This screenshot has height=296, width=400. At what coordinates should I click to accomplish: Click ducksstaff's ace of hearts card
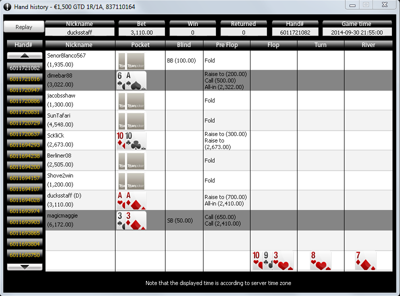click(120, 200)
